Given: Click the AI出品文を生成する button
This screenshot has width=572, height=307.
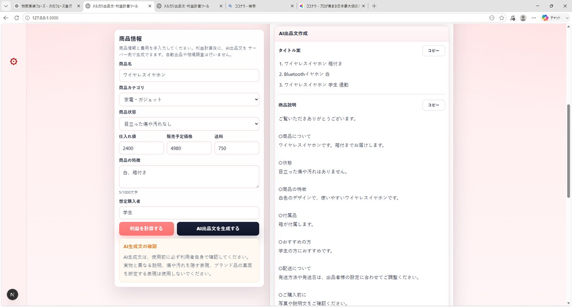Looking at the screenshot, I should (x=218, y=228).
